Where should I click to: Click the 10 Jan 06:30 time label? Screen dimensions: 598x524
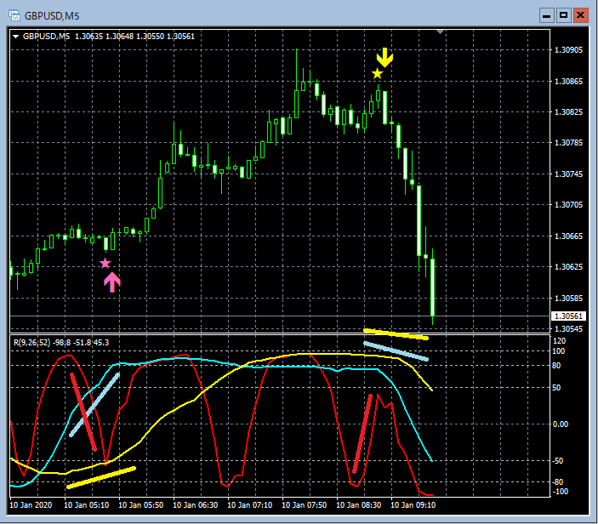pyautogui.click(x=196, y=505)
